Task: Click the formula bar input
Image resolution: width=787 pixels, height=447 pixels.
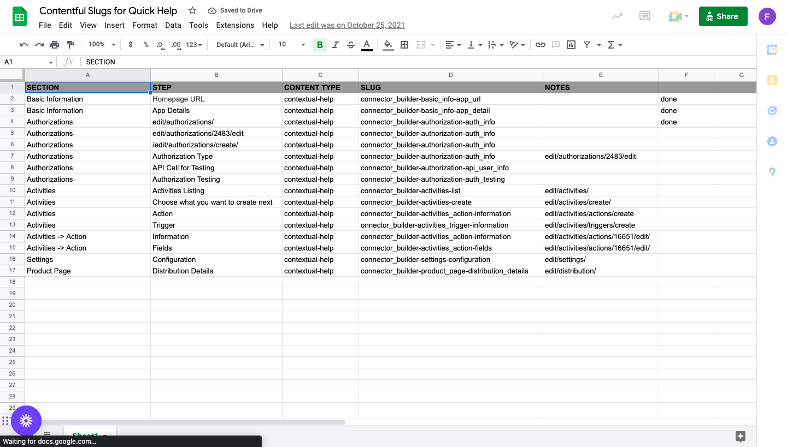Action: tap(418, 62)
